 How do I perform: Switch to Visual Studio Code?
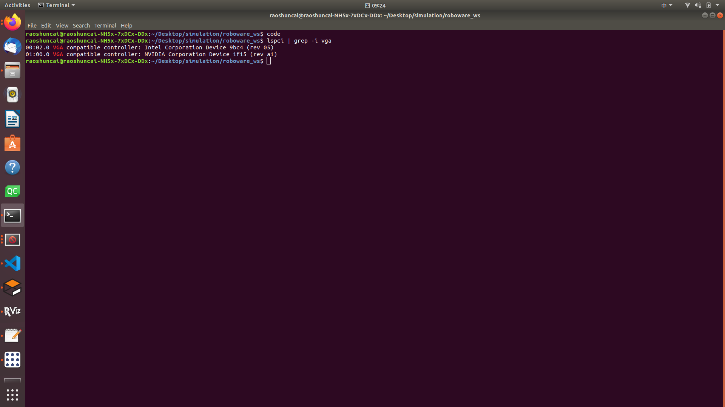pyautogui.click(x=12, y=263)
